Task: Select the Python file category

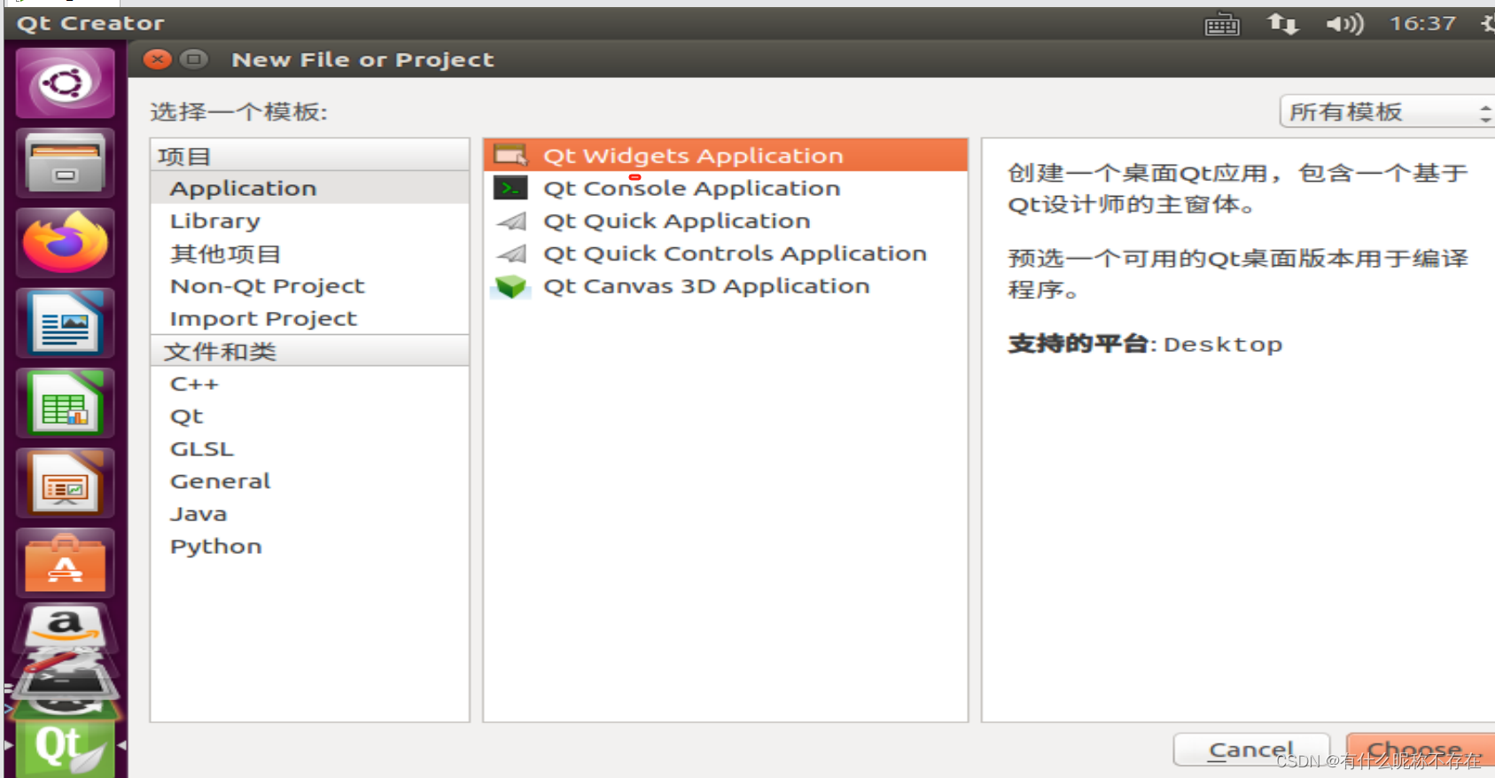Action: point(215,546)
